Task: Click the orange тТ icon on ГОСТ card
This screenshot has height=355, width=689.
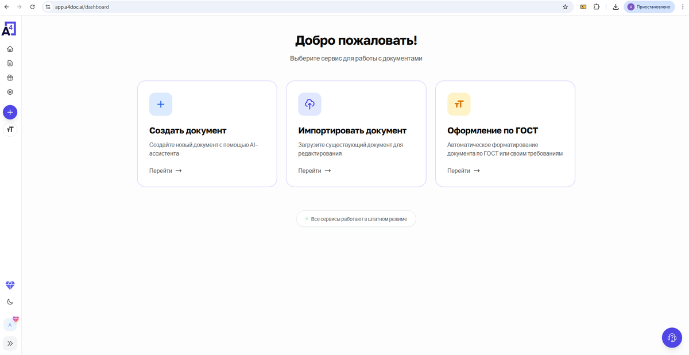Action: (x=459, y=105)
